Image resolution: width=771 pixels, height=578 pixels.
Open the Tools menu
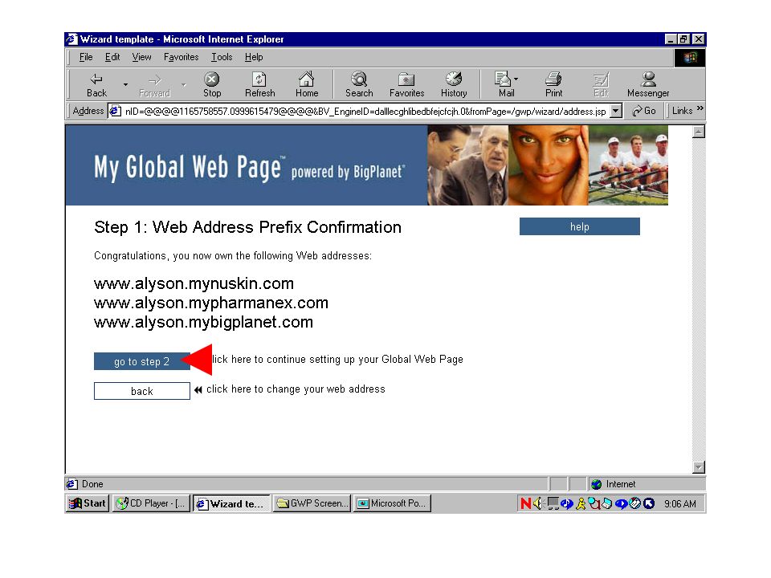click(222, 57)
